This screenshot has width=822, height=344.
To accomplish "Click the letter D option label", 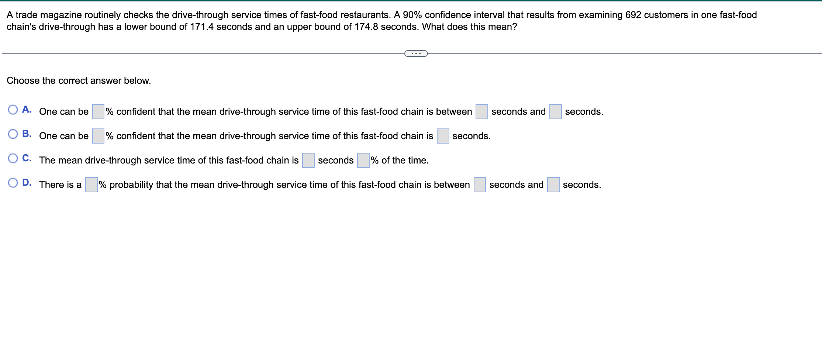I will [x=27, y=182].
